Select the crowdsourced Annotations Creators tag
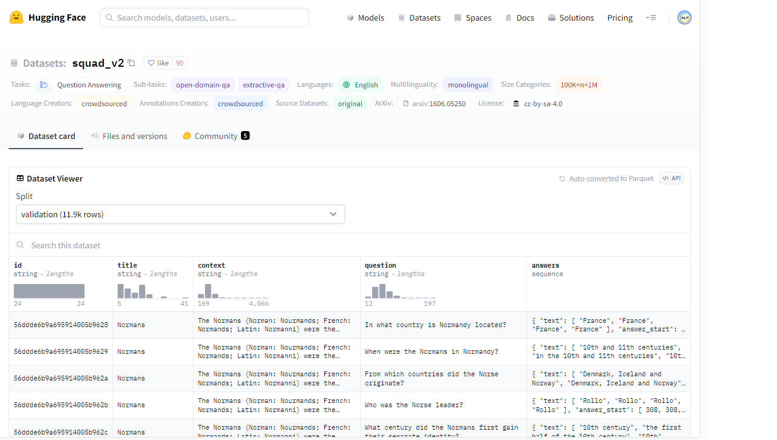This screenshot has height=440, width=777. point(240,104)
